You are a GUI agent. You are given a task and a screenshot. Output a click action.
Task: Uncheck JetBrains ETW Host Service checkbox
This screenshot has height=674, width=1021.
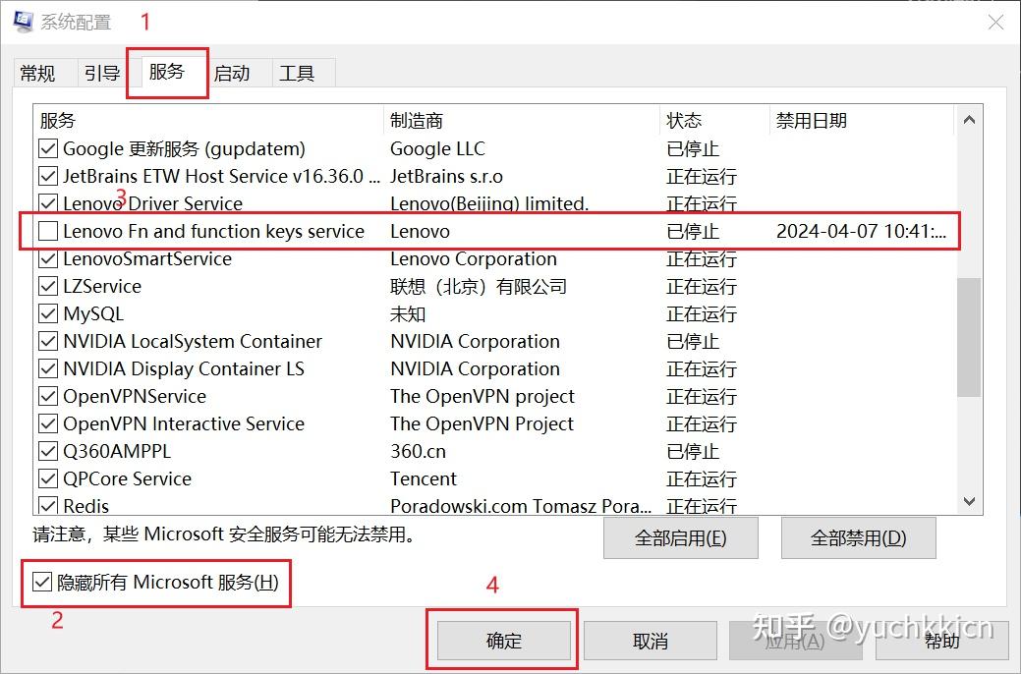tap(47, 177)
